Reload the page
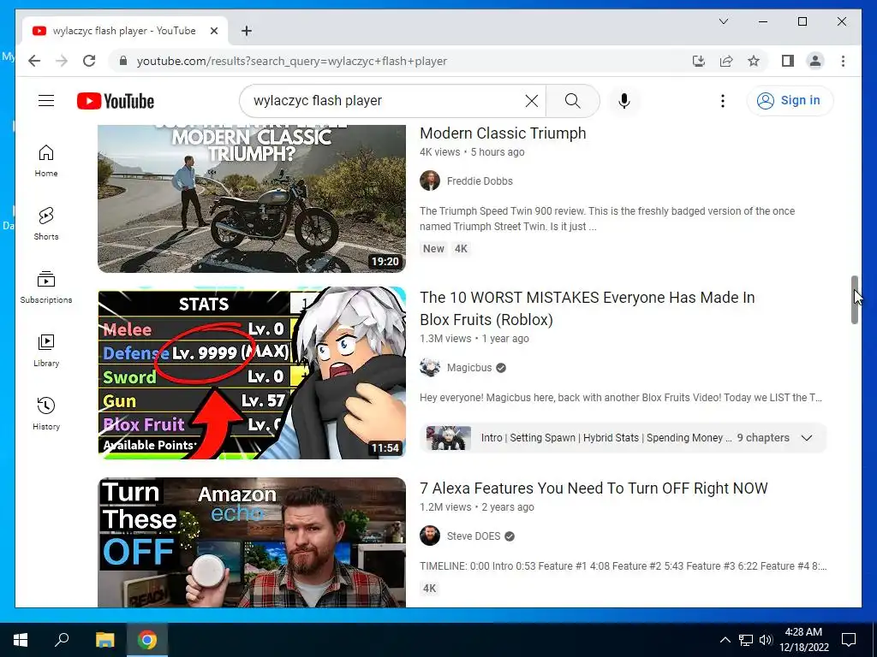The height and width of the screenshot is (657, 877). tap(89, 61)
